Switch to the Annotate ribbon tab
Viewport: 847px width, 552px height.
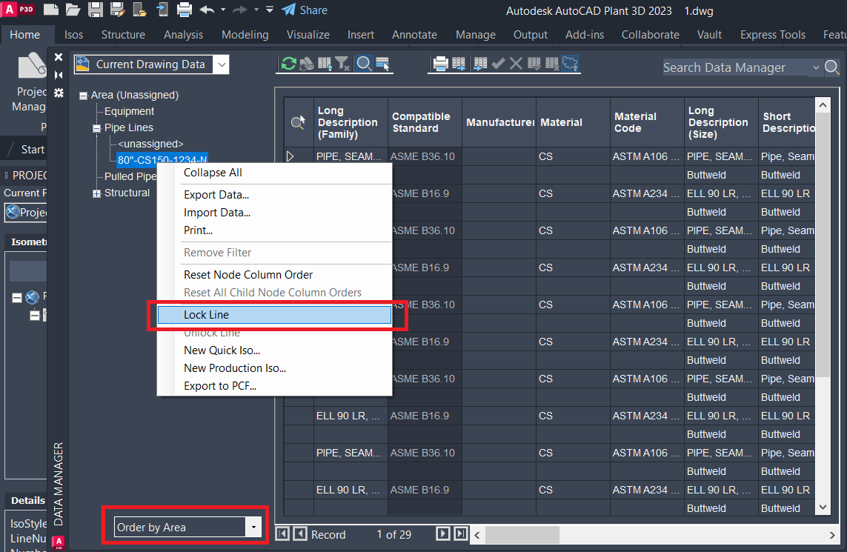click(x=414, y=34)
